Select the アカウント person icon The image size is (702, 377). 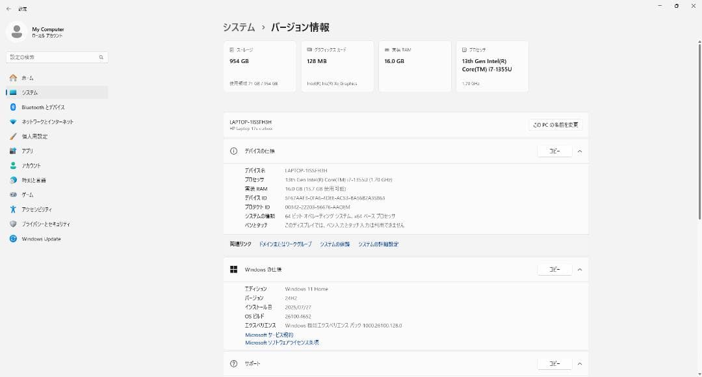click(x=12, y=165)
